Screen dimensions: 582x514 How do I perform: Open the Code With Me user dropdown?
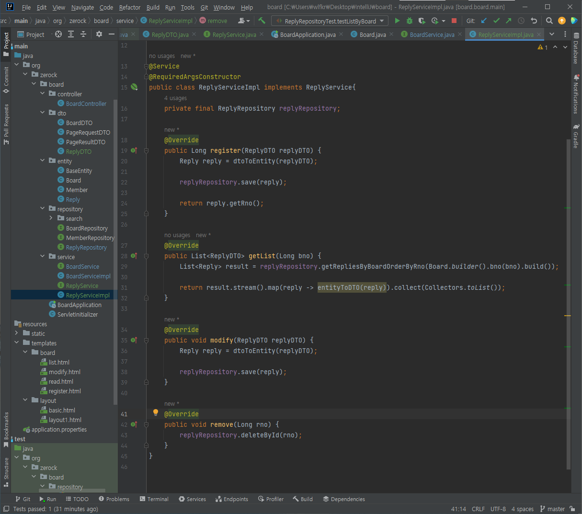click(244, 21)
